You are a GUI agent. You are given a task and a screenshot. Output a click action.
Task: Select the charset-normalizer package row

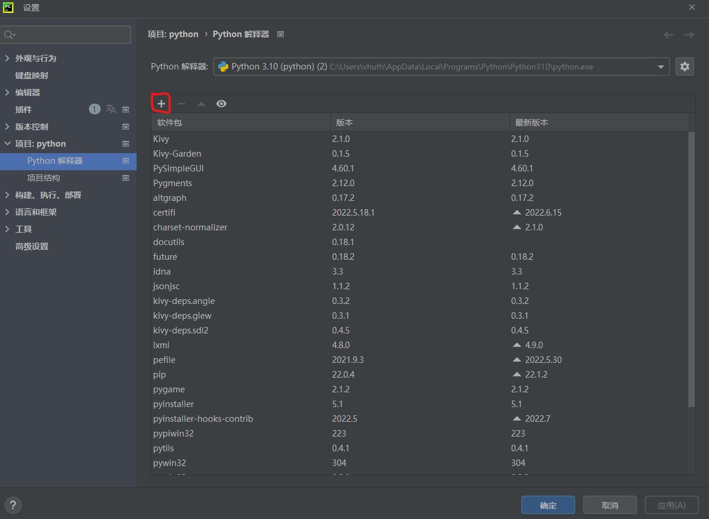419,227
